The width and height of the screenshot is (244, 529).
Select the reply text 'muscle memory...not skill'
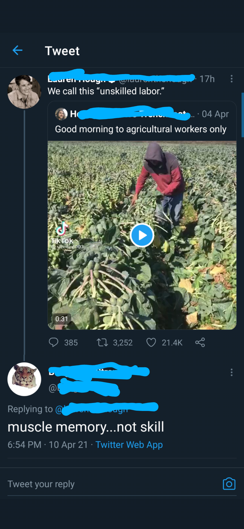[x=86, y=427]
